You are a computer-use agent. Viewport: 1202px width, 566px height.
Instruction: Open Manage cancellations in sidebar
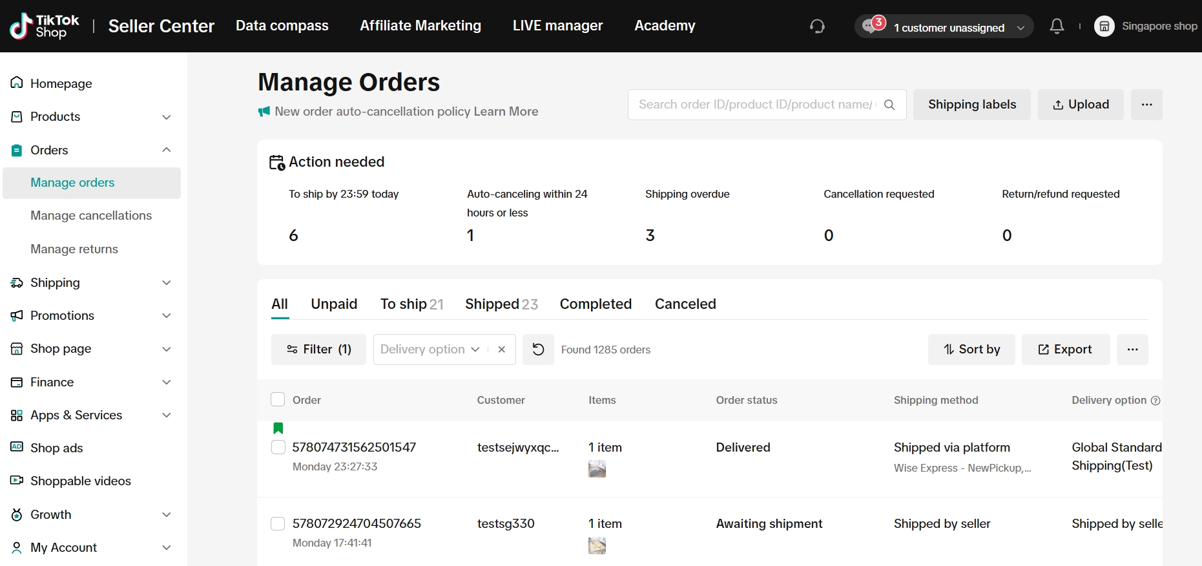click(x=91, y=216)
